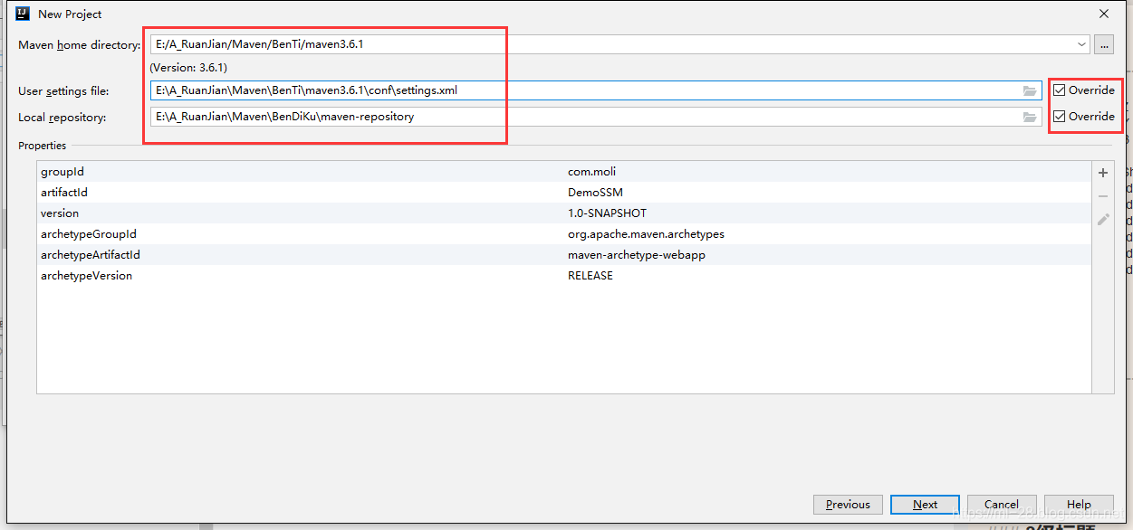Click the DemoSSM value cell
Viewport: 1133px width, 530px height.
coord(595,193)
